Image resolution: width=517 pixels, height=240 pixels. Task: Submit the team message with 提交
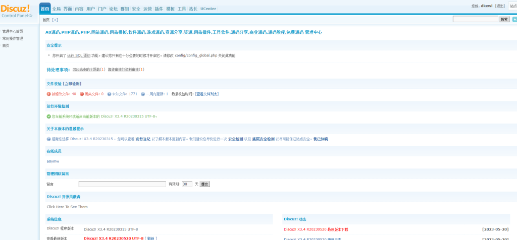[x=205, y=185]
